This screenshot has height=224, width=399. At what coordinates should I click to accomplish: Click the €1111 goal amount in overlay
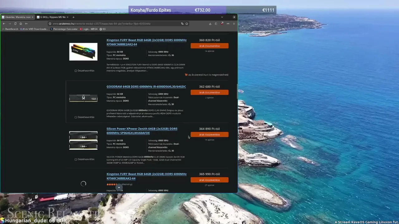coord(268,10)
